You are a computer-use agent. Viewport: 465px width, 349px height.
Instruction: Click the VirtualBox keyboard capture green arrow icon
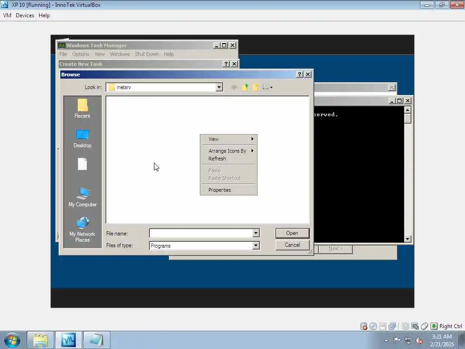[434, 326]
